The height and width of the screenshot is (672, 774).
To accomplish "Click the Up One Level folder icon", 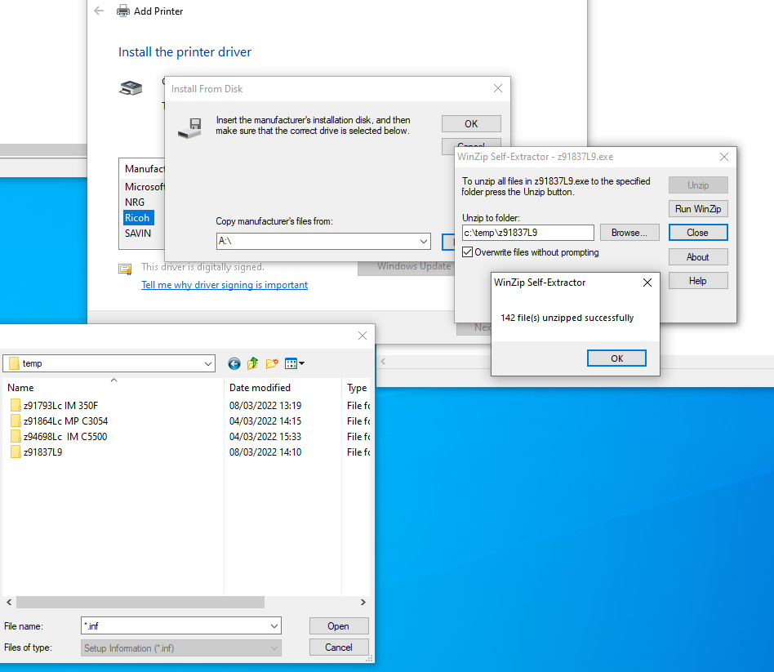I will pos(253,363).
